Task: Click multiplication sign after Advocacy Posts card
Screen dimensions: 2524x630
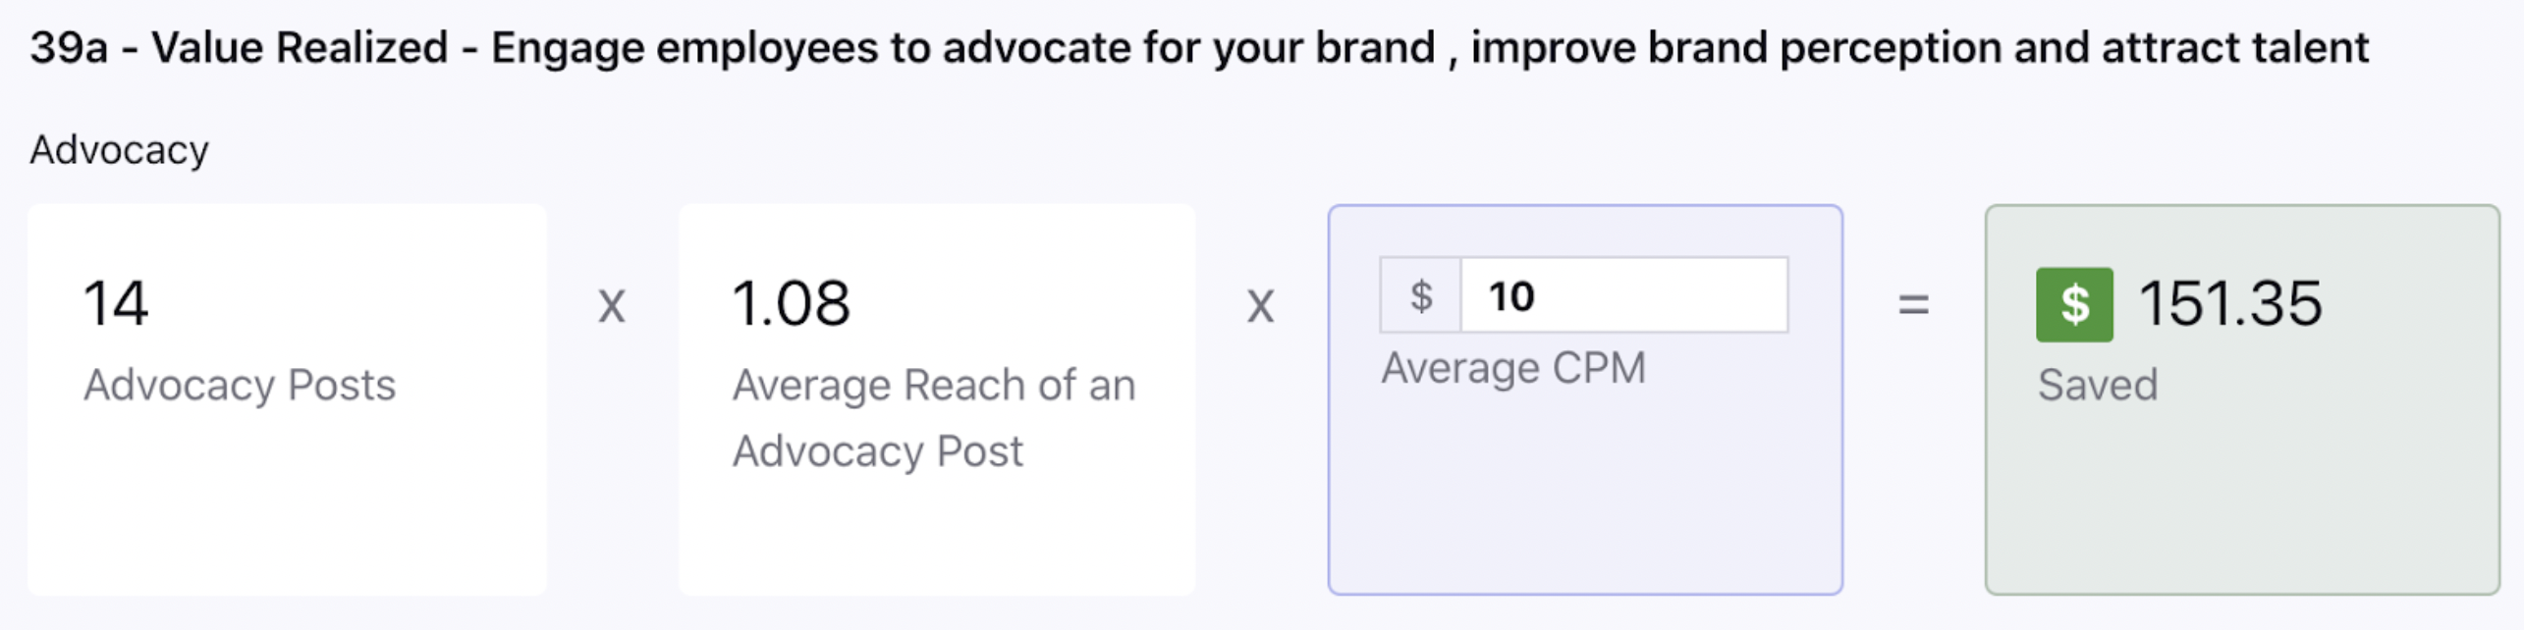Action: [x=612, y=305]
